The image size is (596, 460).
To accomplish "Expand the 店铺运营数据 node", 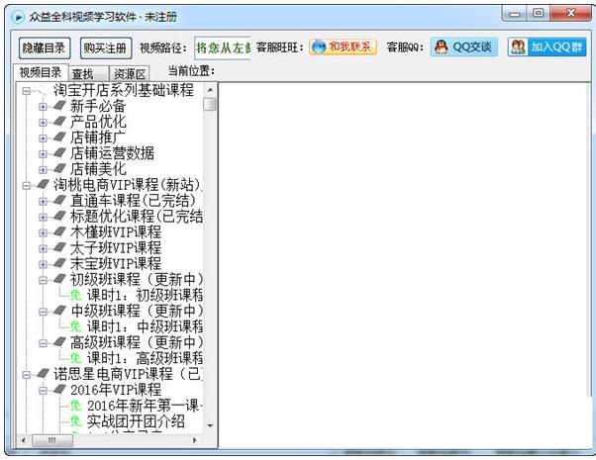I will pyautogui.click(x=43, y=154).
